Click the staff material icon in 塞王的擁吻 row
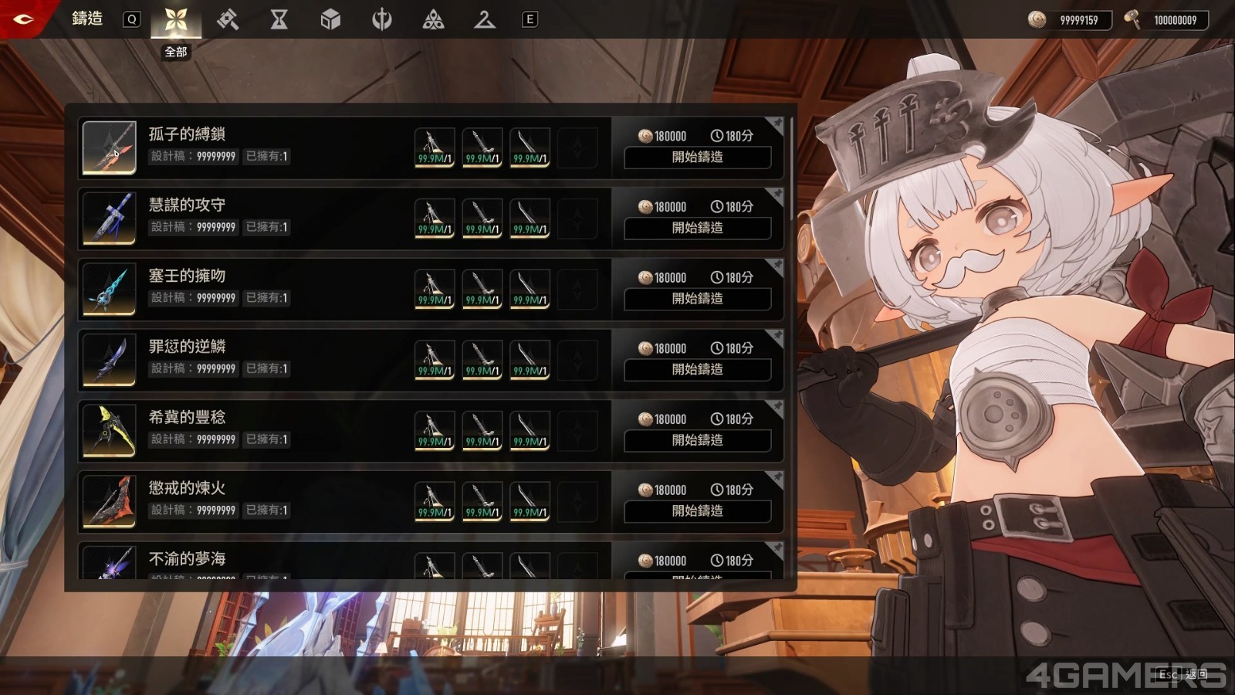Screen dimensions: 1235x695 (x=435, y=289)
